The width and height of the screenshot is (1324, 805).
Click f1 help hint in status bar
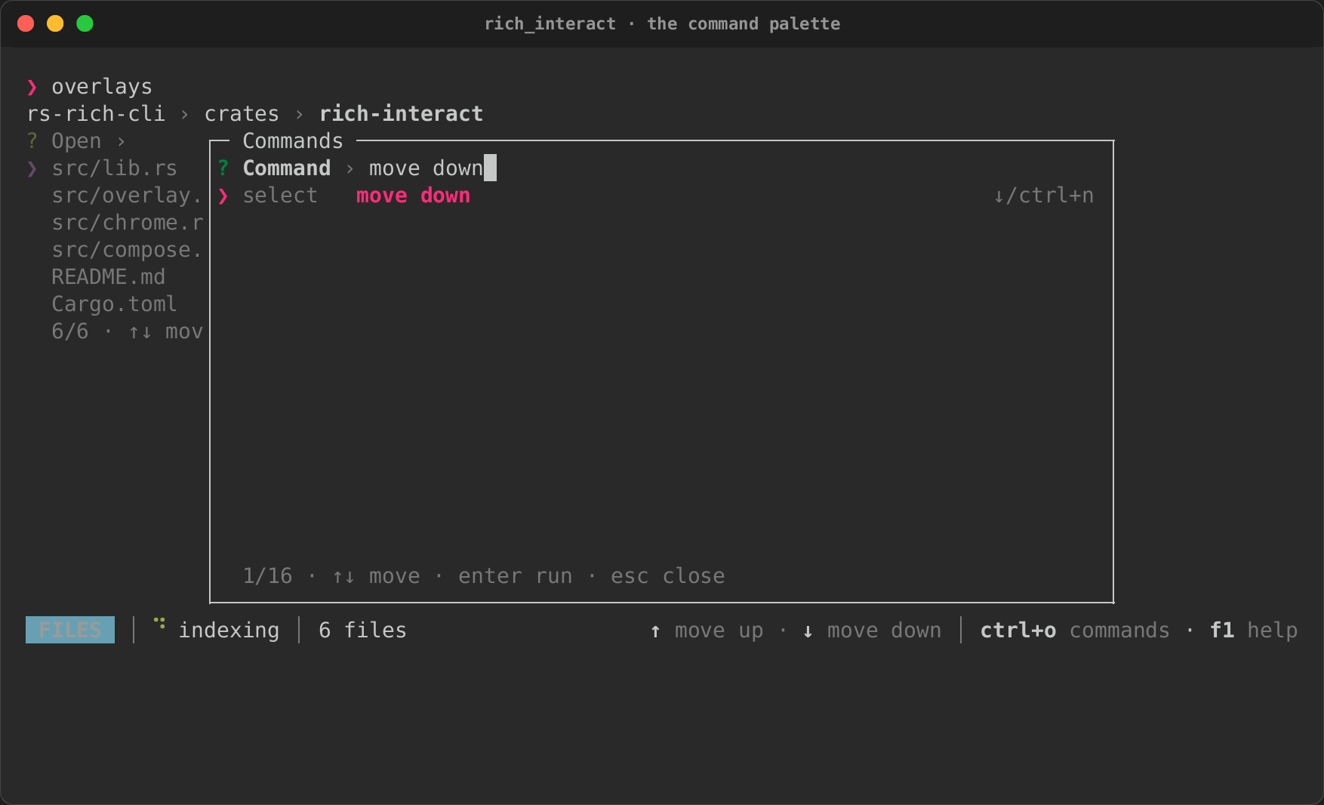tap(1253, 631)
